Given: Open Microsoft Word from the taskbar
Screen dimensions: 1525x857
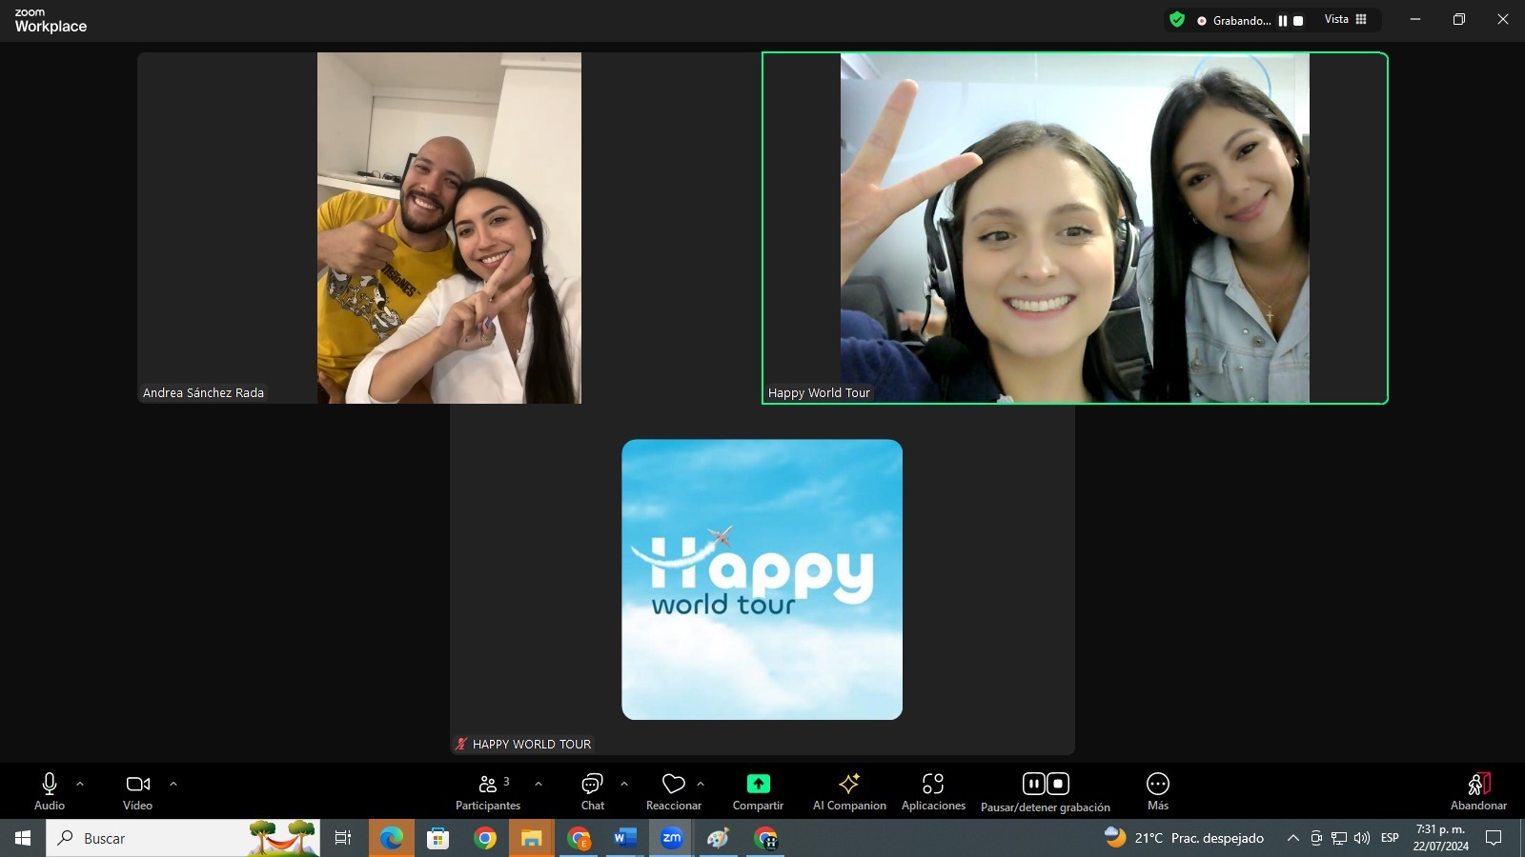Looking at the screenshot, I should pyautogui.click(x=625, y=838).
